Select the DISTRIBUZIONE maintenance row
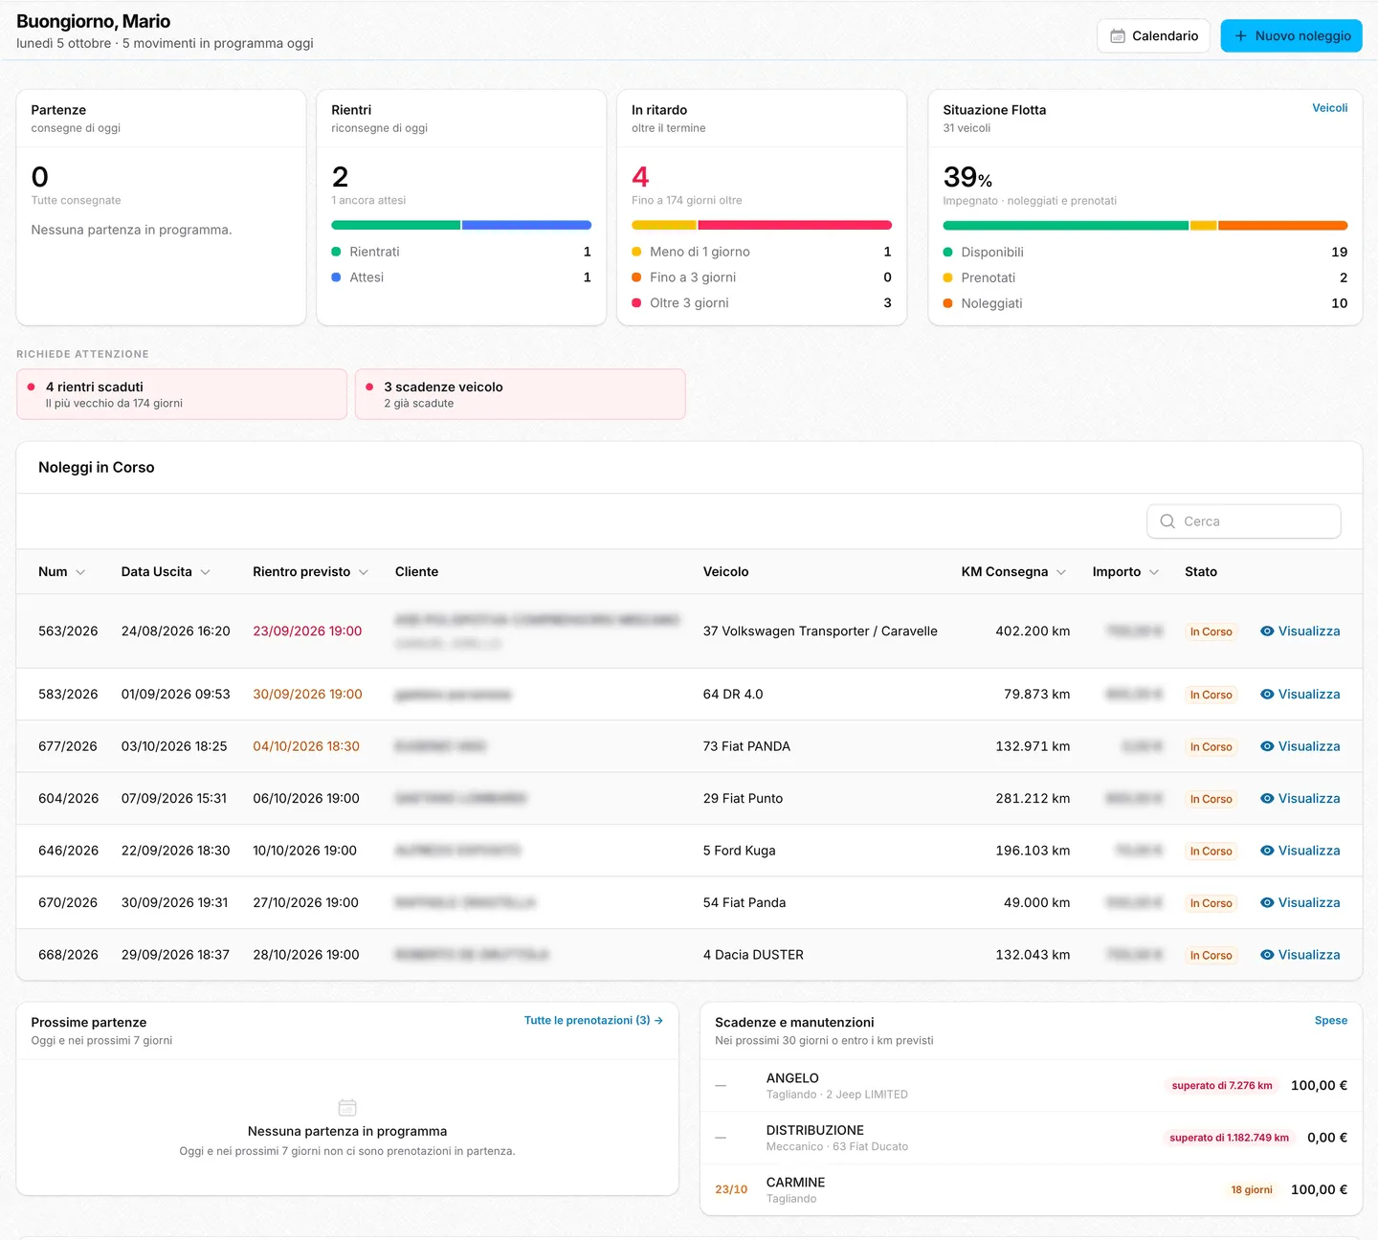 tap(1032, 1138)
